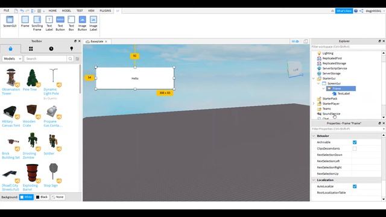Set Toolbox background to Black
Viewport: 386px width, 217px height.
(42, 197)
